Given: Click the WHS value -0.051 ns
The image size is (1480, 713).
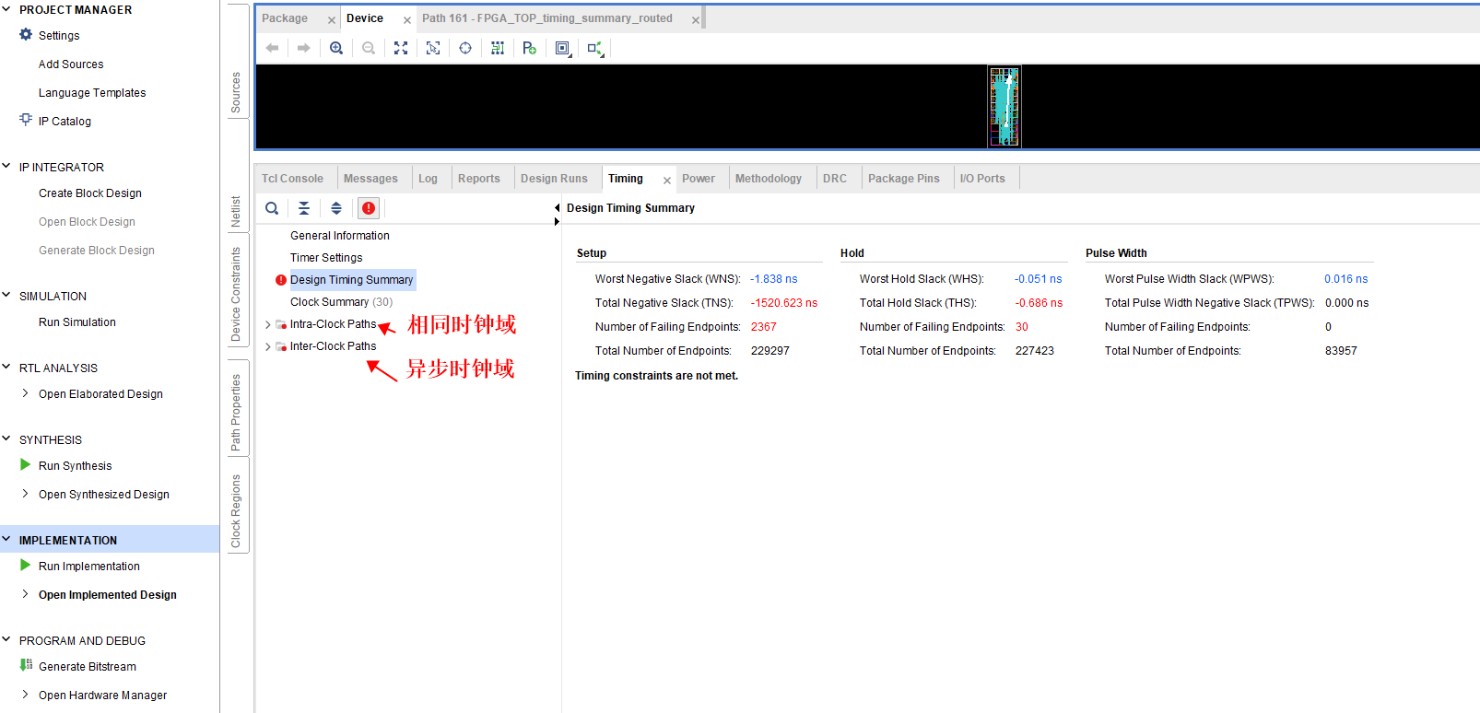Looking at the screenshot, I should coord(1039,279).
